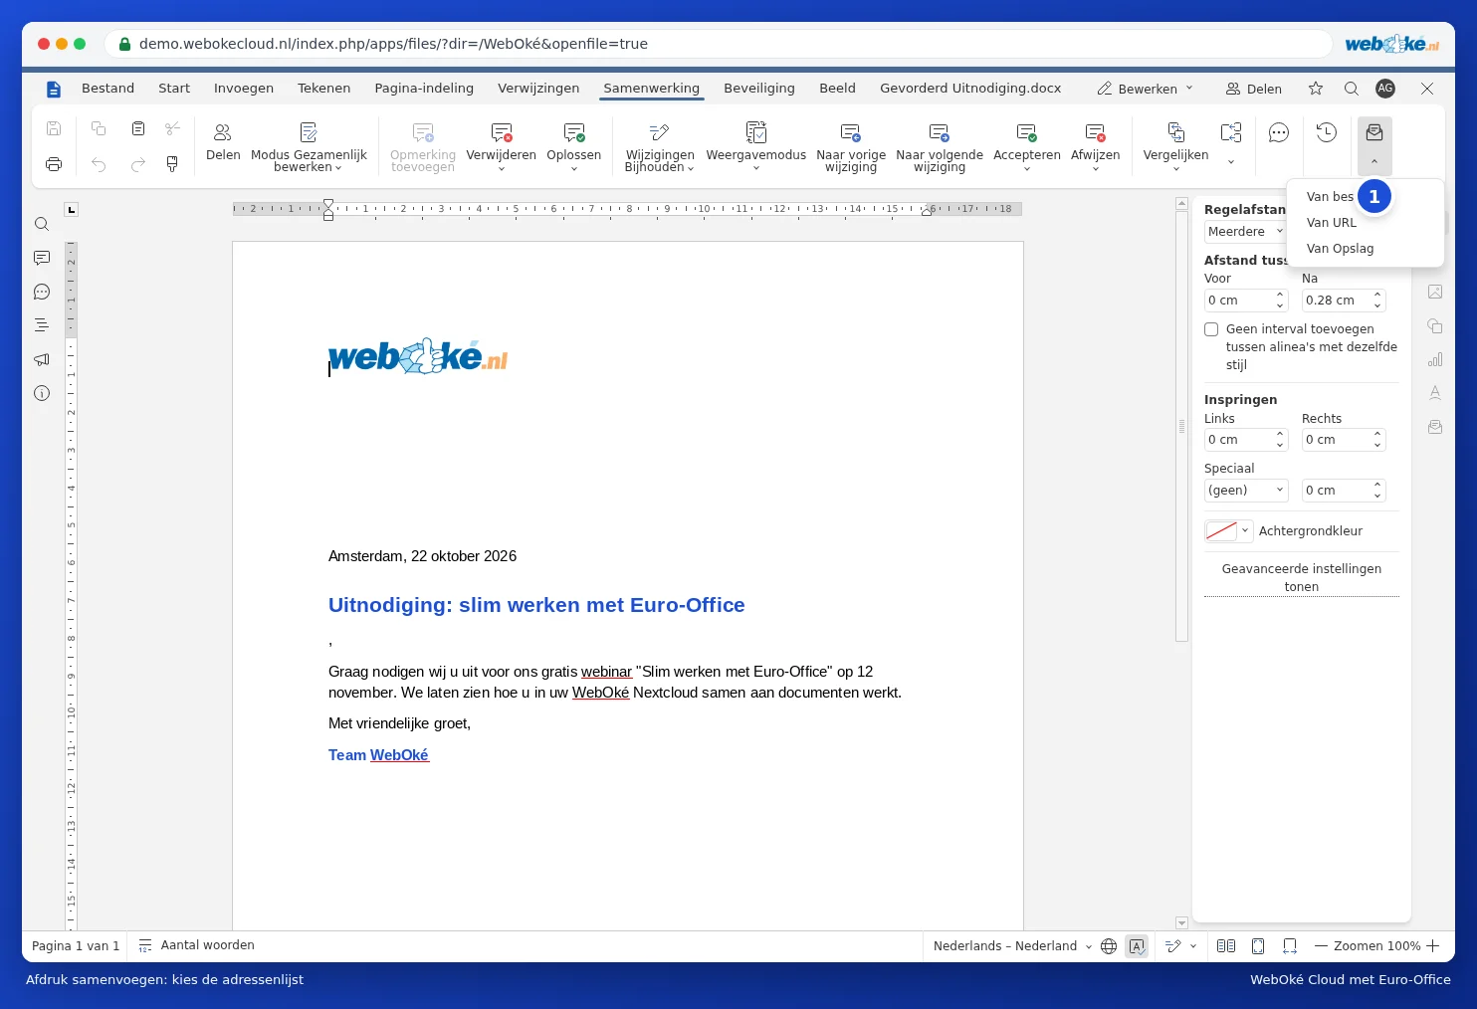Click the Search icon in the left sidebar

pyautogui.click(x=42, y=224)
